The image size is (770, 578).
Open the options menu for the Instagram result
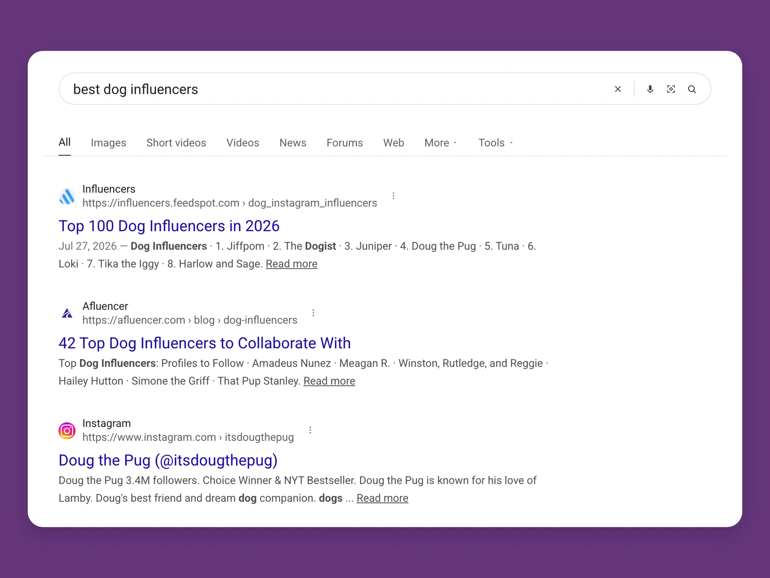310,430
